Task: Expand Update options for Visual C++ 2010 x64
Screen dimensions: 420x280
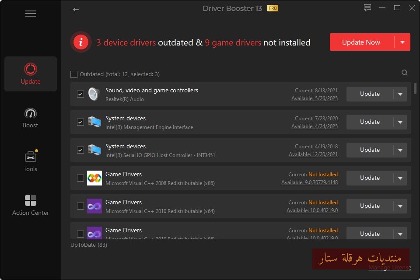Action: (x=400, y=206)
